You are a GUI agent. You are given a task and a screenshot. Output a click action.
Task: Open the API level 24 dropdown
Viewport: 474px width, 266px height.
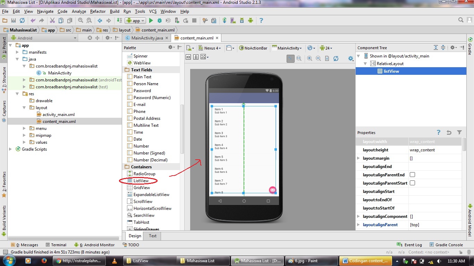click(326, 48)
